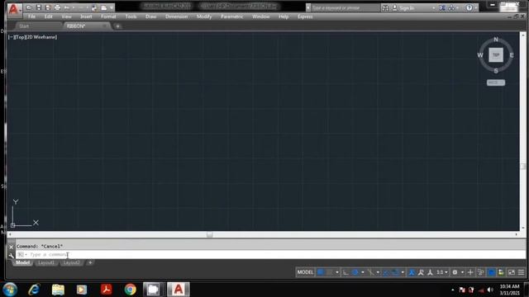
Task: Open the Draw menu
Action: pyautogui.click(x=150, y=16)
